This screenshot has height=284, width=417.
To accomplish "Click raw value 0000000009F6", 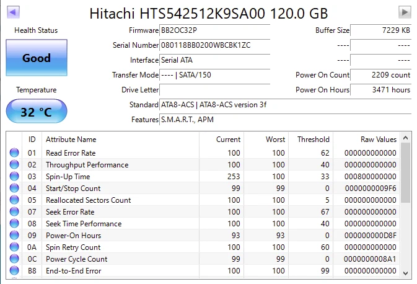I will pos(371,189).
